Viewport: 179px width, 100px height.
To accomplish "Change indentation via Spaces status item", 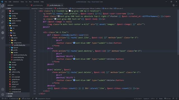I will (x=146, y=99).
